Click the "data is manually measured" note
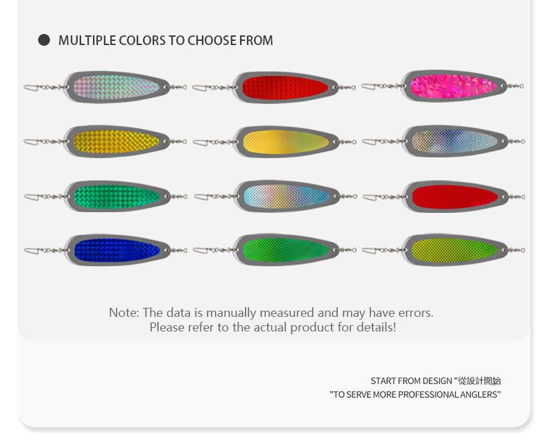 [271, 313]
